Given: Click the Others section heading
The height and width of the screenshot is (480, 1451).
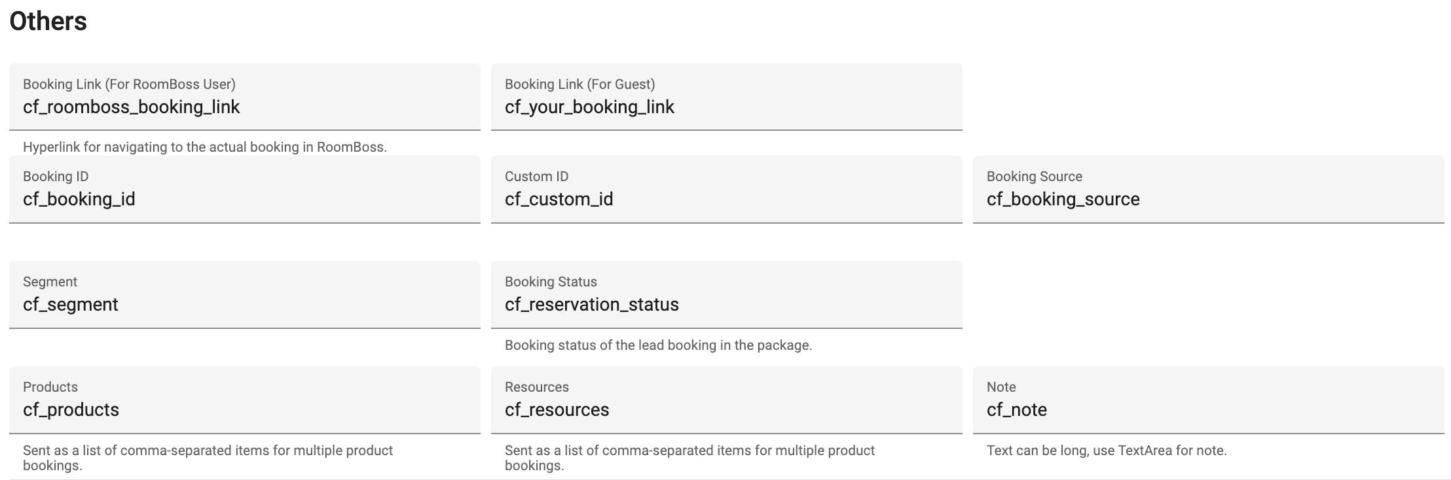Looking at the screenshot, I should tap(48, 22).
